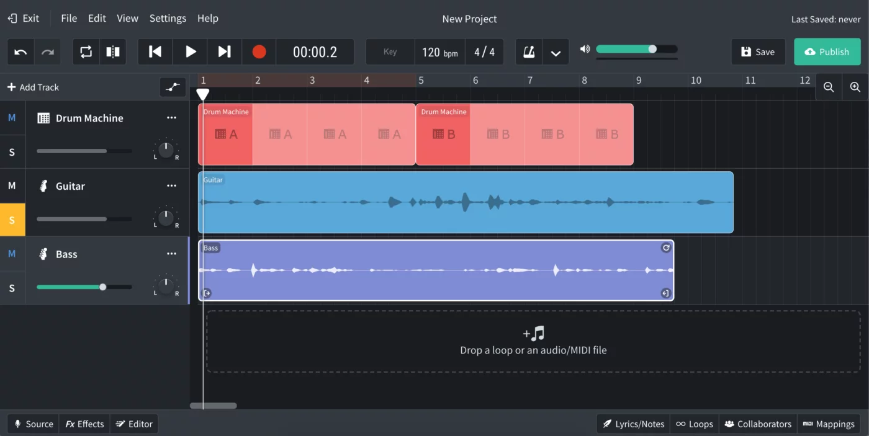Save the project
Viewport: 869px width, 436px height.
pos(758,52)
